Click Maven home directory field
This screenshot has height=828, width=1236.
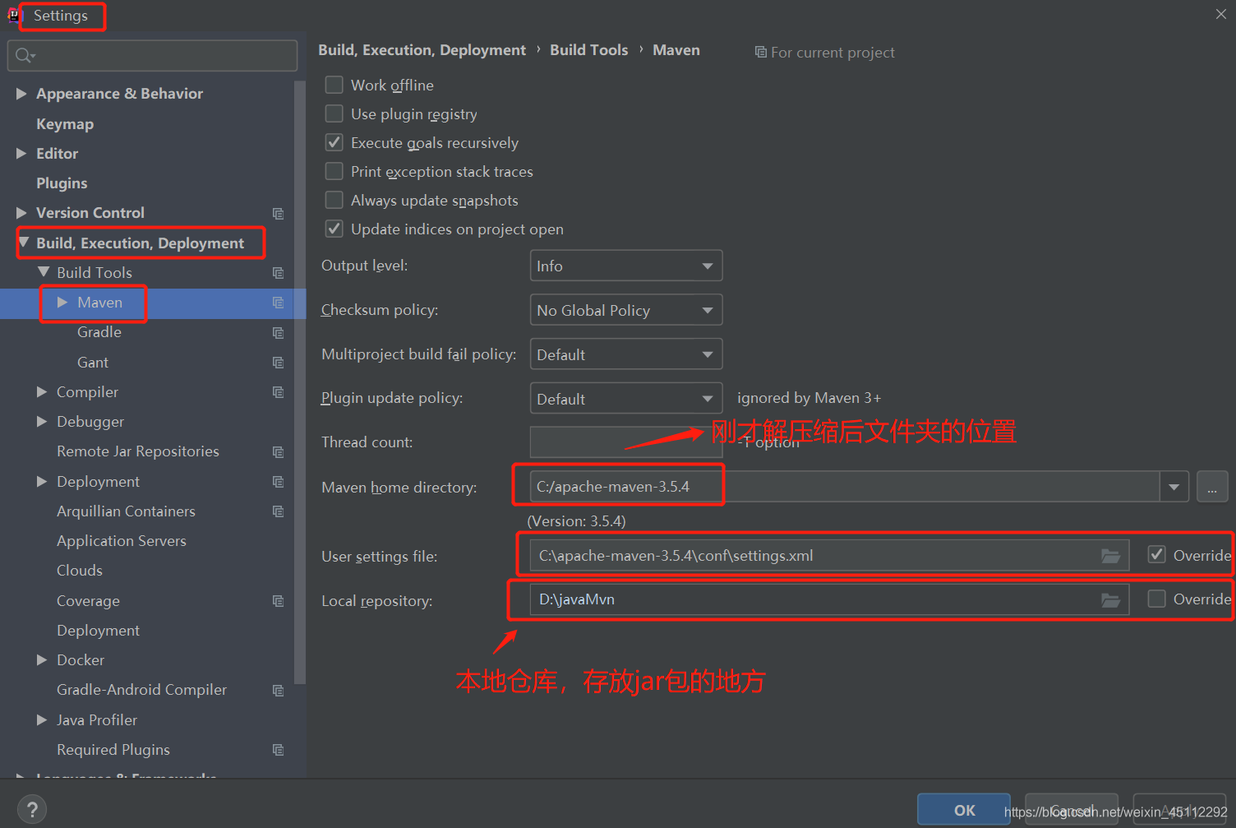click(x=845, y=487)
